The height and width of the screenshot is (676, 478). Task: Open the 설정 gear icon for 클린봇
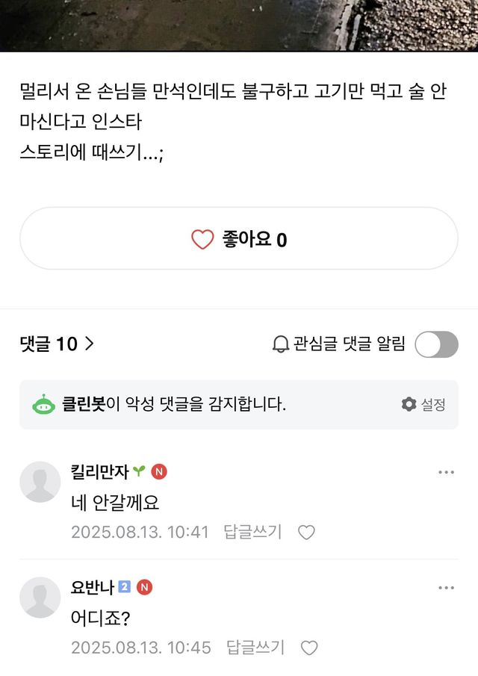tap(409, 403)
